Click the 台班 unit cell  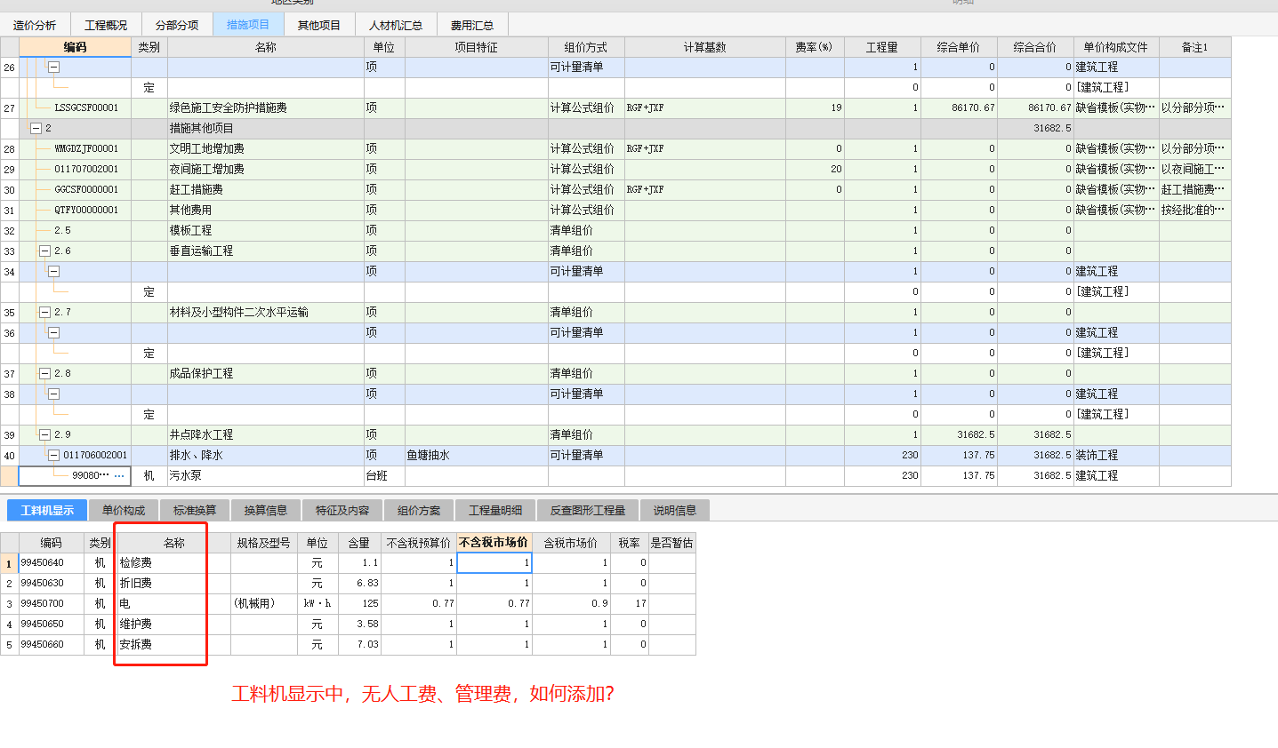point(384,475)
